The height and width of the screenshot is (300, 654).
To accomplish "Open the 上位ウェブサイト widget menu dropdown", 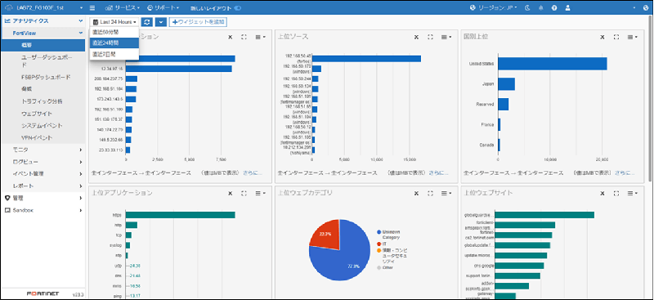I will click(632, 193).
